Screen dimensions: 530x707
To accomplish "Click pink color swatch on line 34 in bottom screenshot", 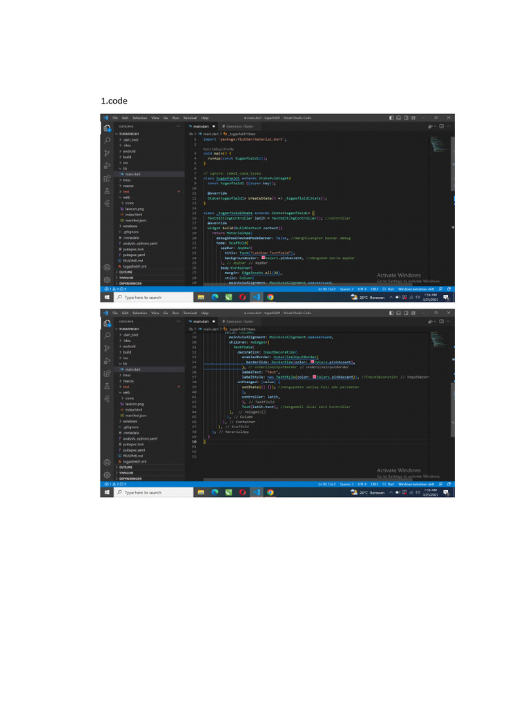I will coord(312,362).
